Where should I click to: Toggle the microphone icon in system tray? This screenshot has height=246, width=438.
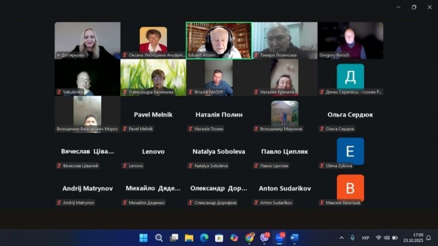352,238
